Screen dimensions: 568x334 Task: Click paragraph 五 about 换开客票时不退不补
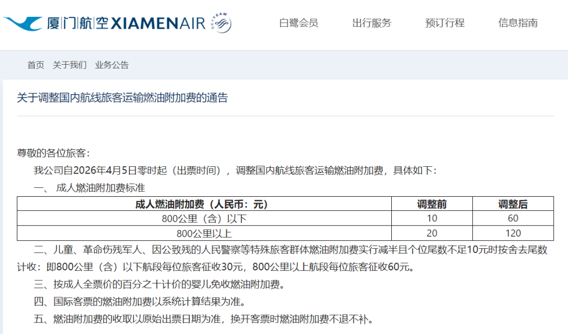tap(204, 319)
